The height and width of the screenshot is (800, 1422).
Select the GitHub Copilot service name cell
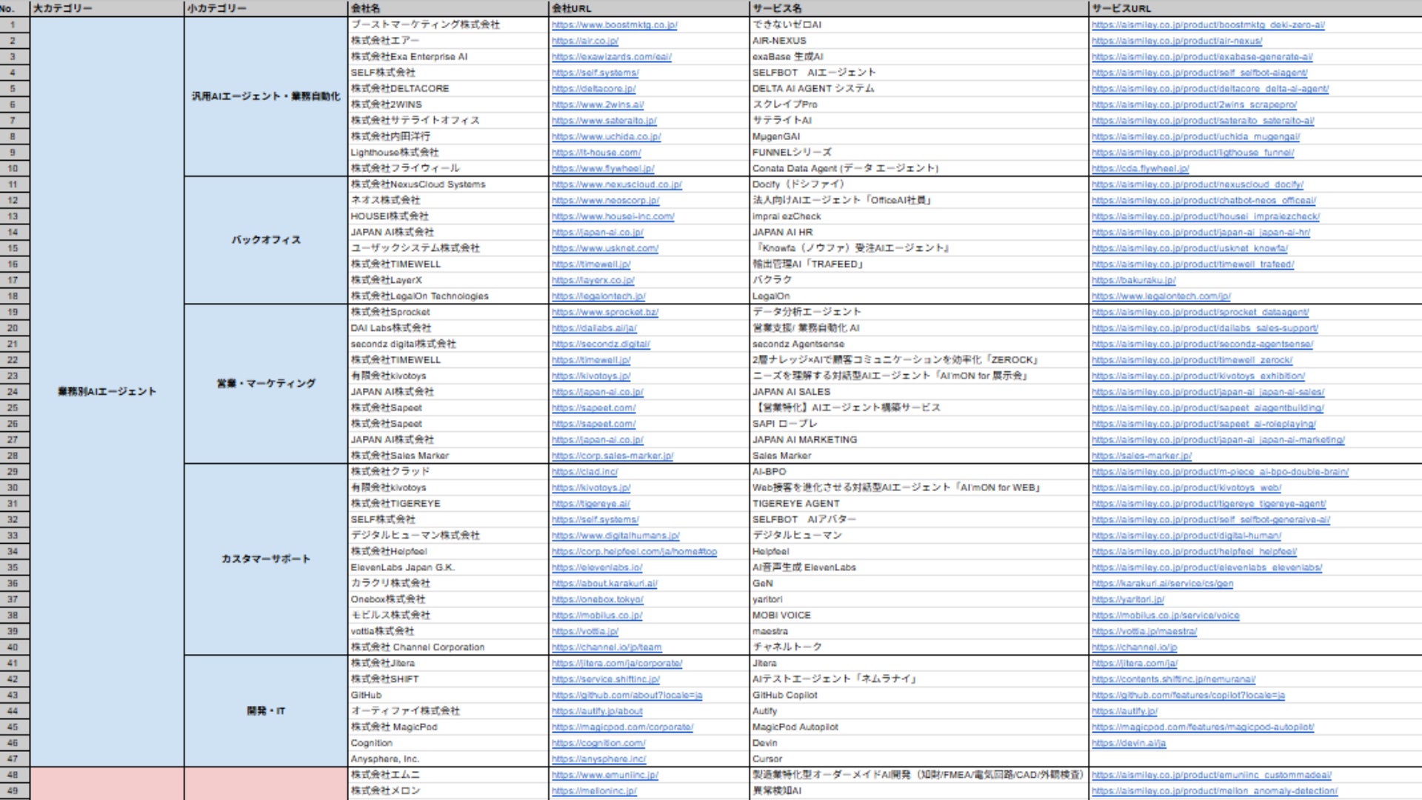pos(918,695)
